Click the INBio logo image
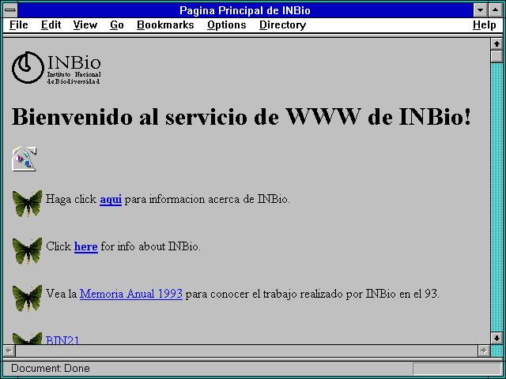This screenshot has width=506, height=379. point(56,68)
